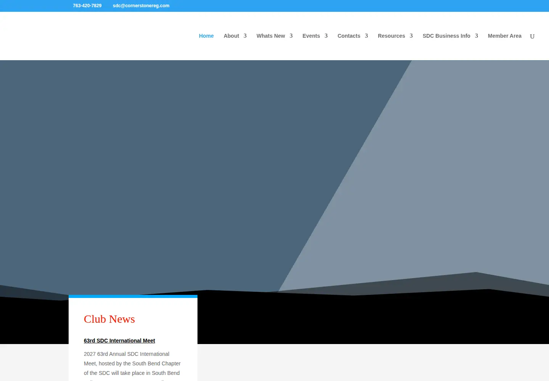
Task: Open the search icon in the navigation bar
Action: (x=532, y=36)
